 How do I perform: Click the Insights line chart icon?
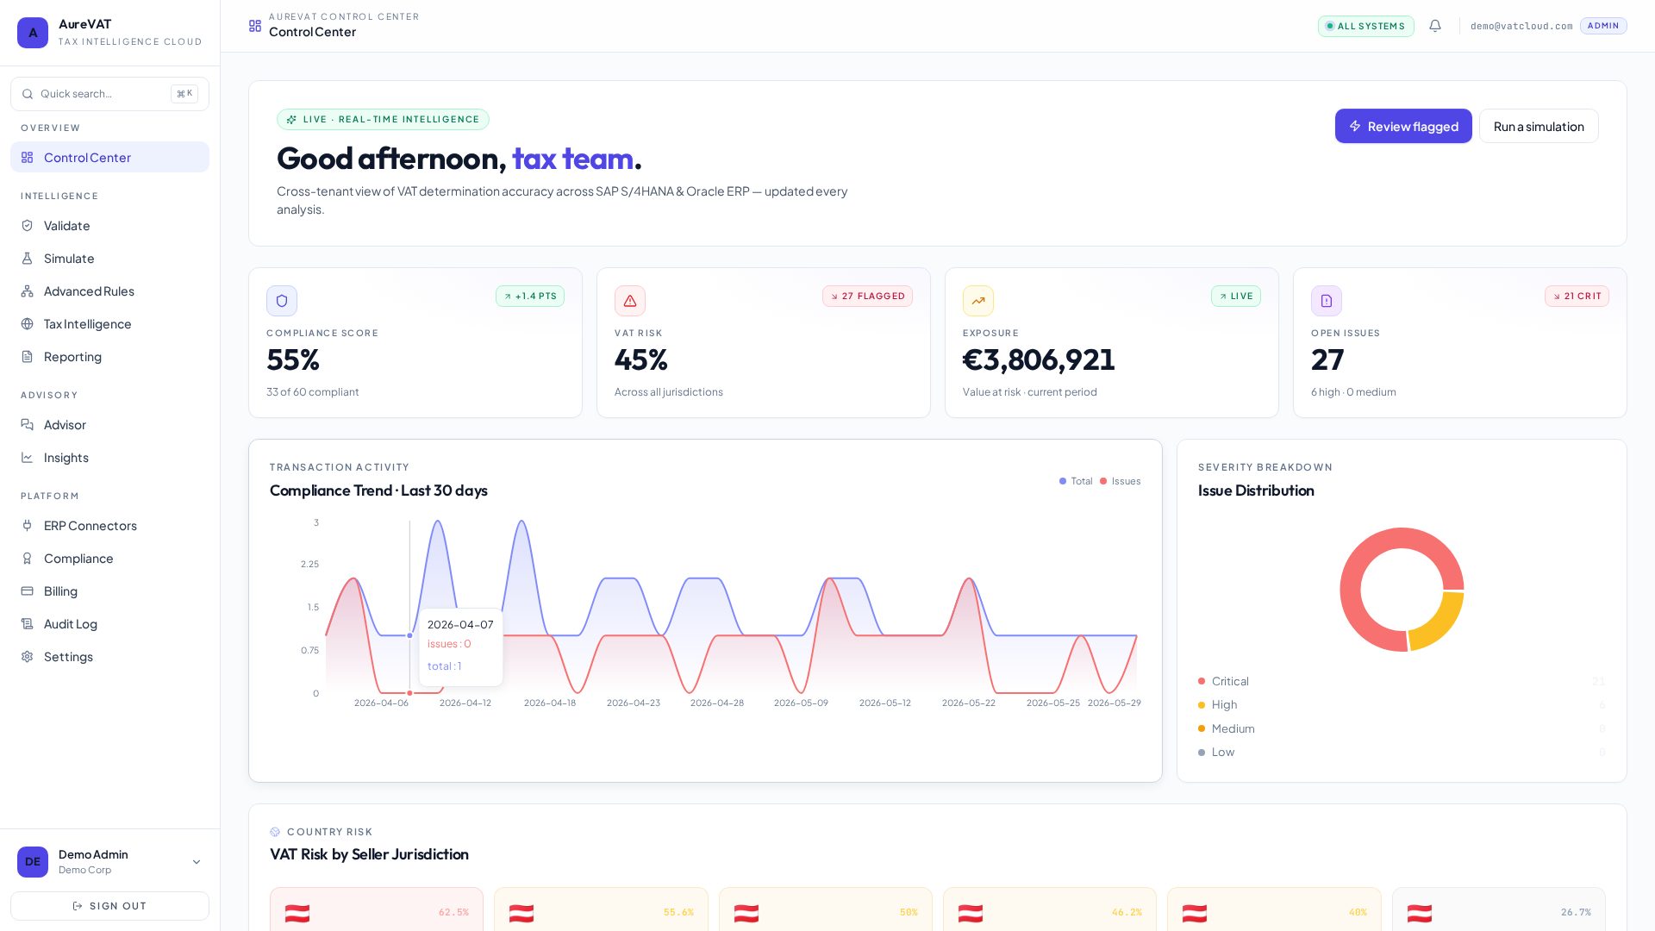[x=28, y=458]
